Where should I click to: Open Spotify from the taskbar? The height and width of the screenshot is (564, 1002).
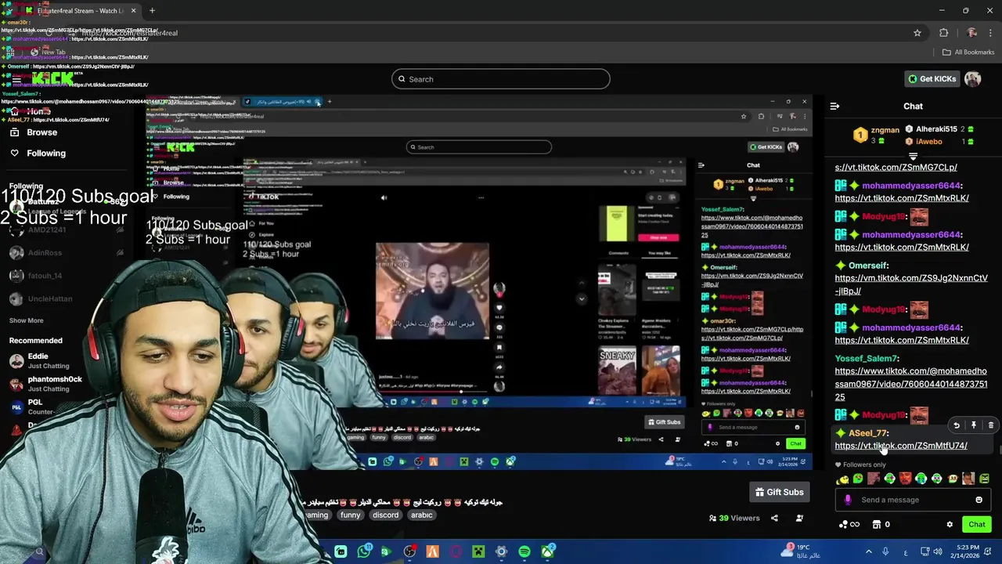pos(524,551)
